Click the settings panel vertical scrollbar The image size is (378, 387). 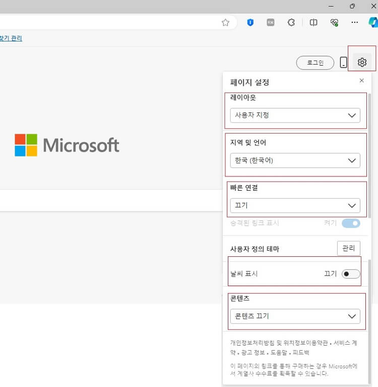click(369, 155)
